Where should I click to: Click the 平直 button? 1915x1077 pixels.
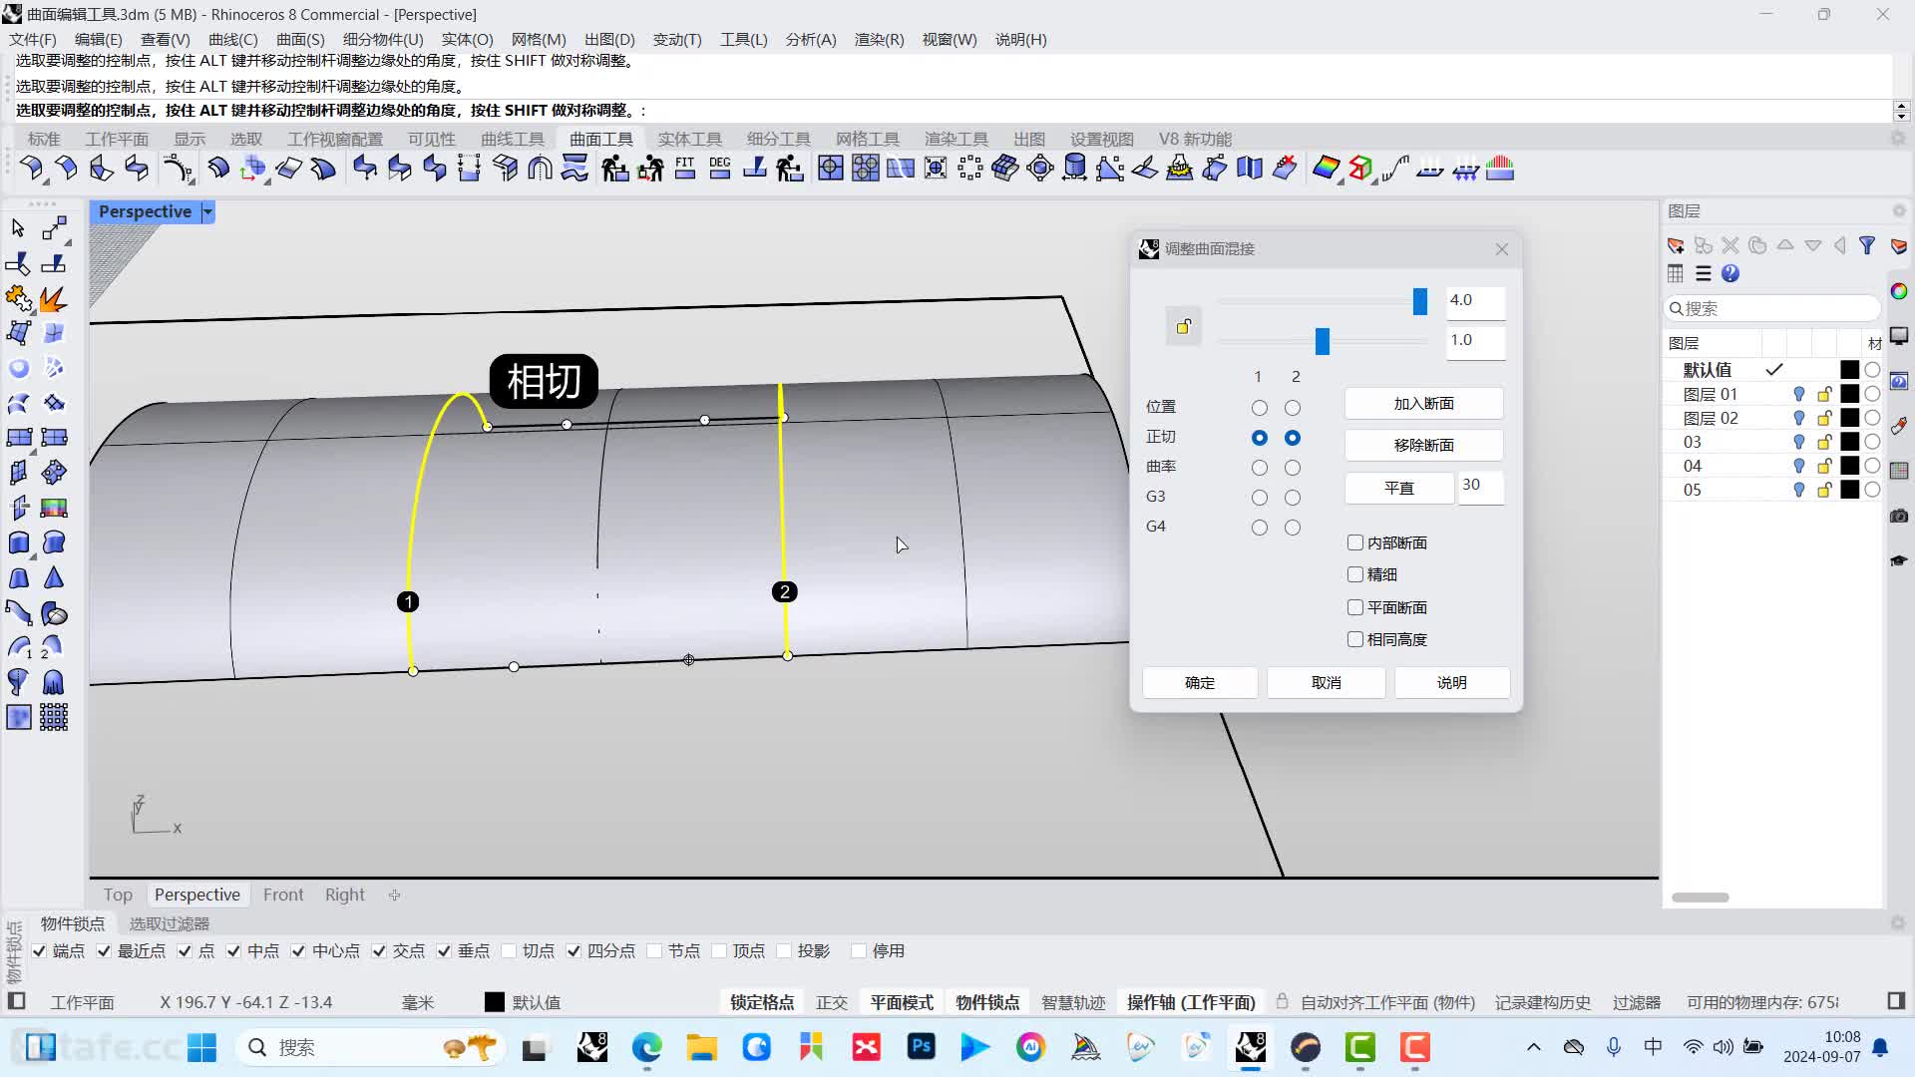(x=1399, y=488)
